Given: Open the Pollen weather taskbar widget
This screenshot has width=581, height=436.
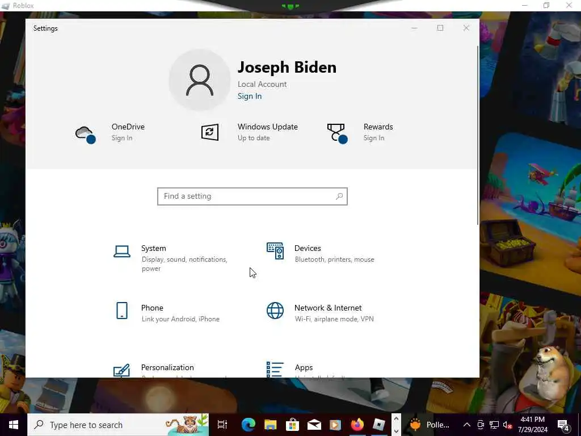Looking at the screenshot, I should (430, 425).
